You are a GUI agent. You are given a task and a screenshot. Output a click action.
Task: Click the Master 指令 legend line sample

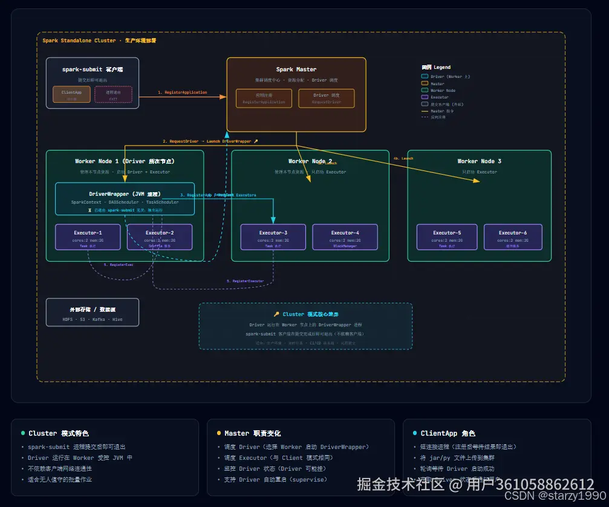click(425, 111)
